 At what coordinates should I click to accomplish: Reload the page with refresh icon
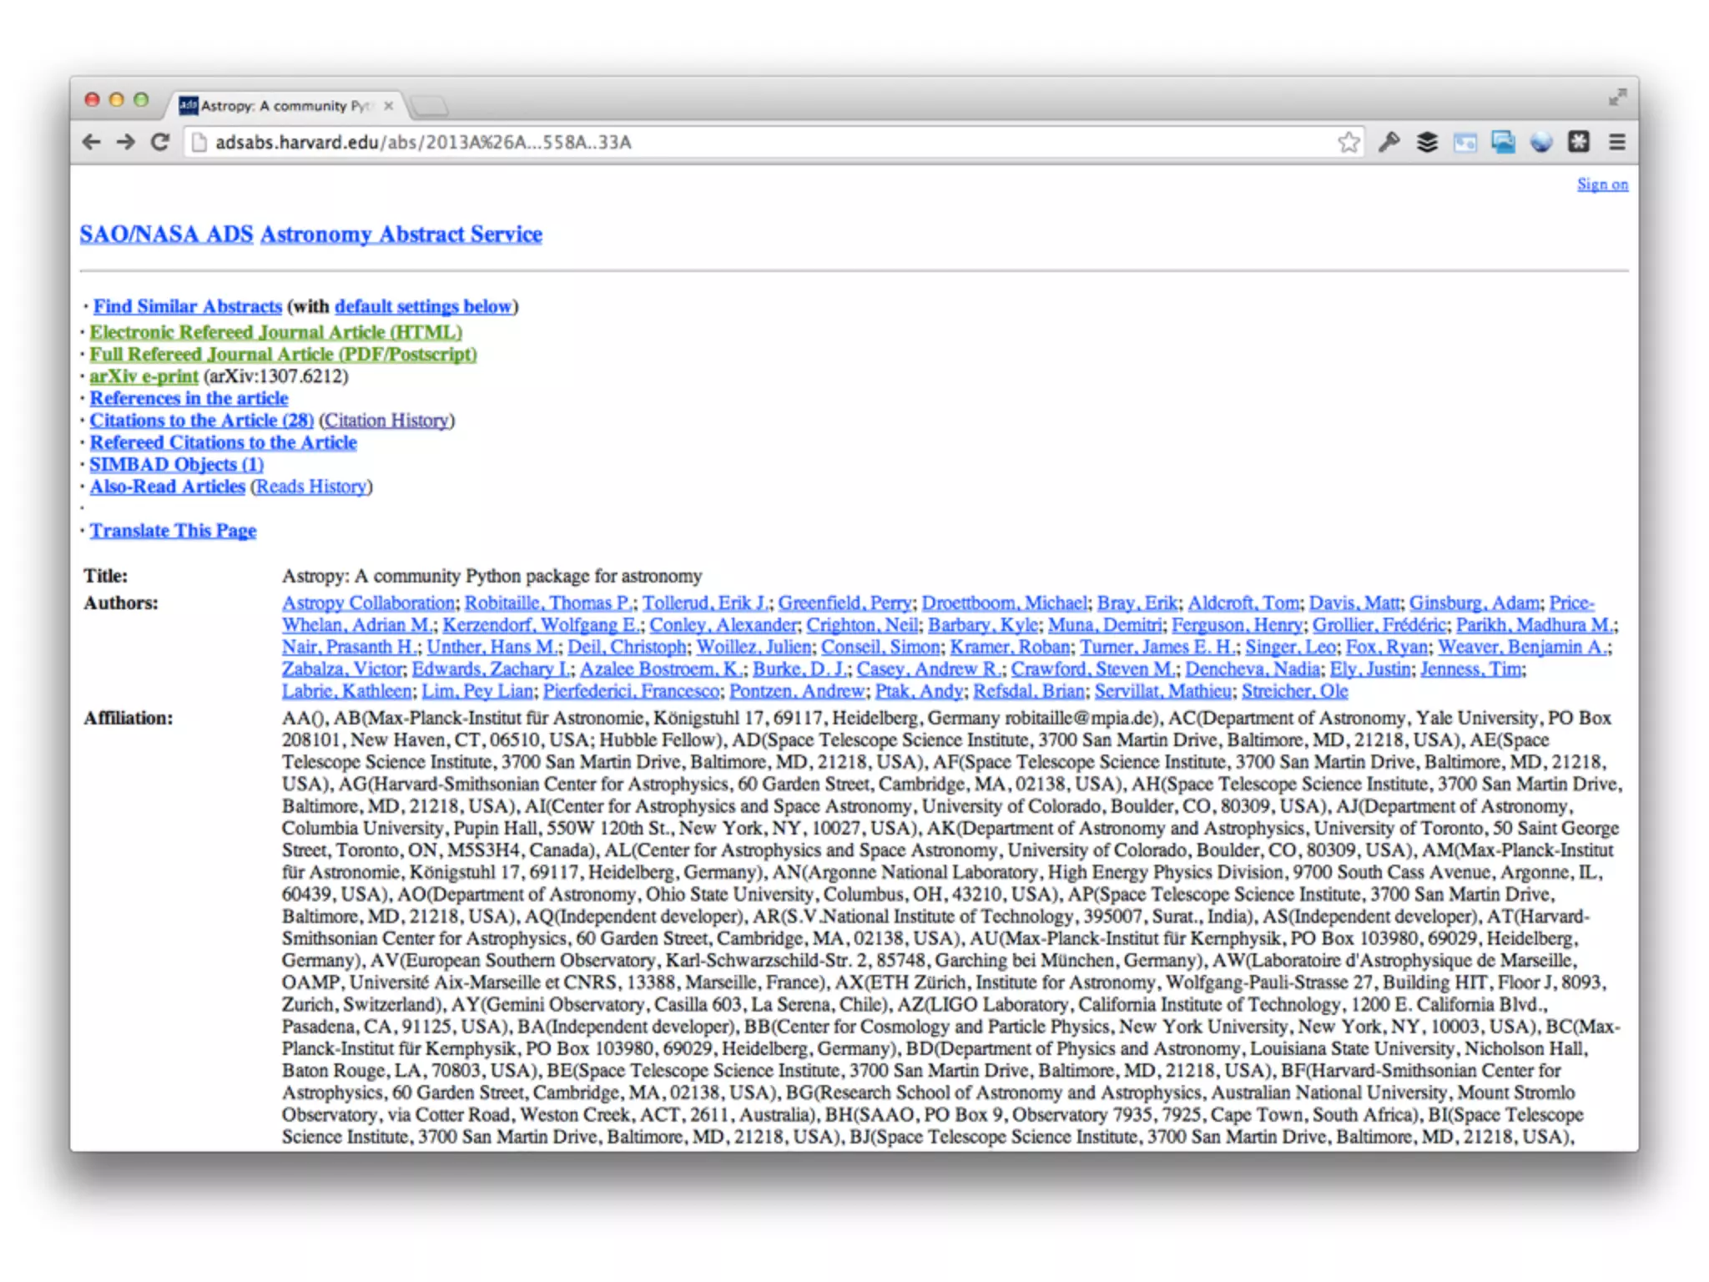pos(160,143)
